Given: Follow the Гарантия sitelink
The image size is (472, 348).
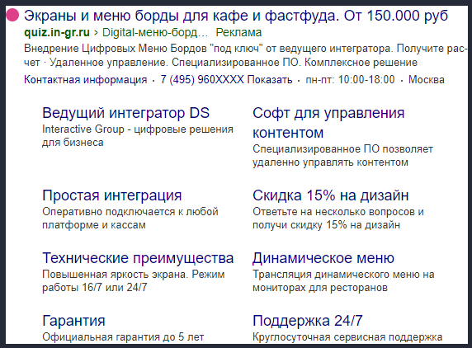Looking at the screenshot, I should [73, 321].
